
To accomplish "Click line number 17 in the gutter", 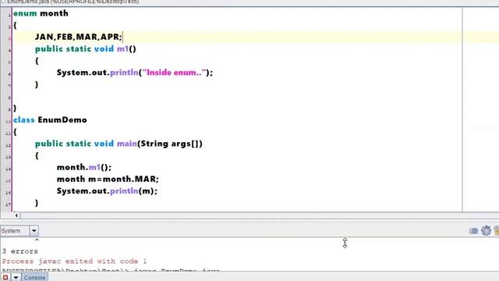I will [x=8, y=205].
